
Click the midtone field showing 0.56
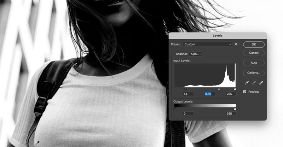coord(210,94)
